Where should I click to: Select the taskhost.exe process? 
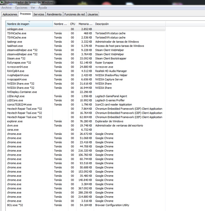(x=86, y=46)
